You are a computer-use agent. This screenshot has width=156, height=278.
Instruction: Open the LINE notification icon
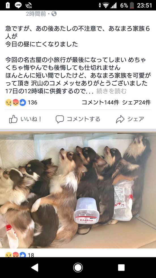tap(18, 5)
